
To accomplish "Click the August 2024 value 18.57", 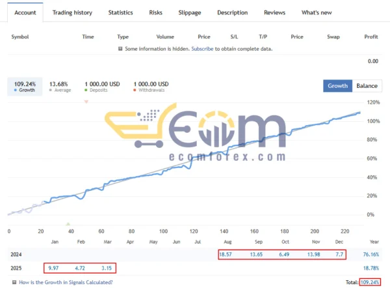I will tap(226, 253).
